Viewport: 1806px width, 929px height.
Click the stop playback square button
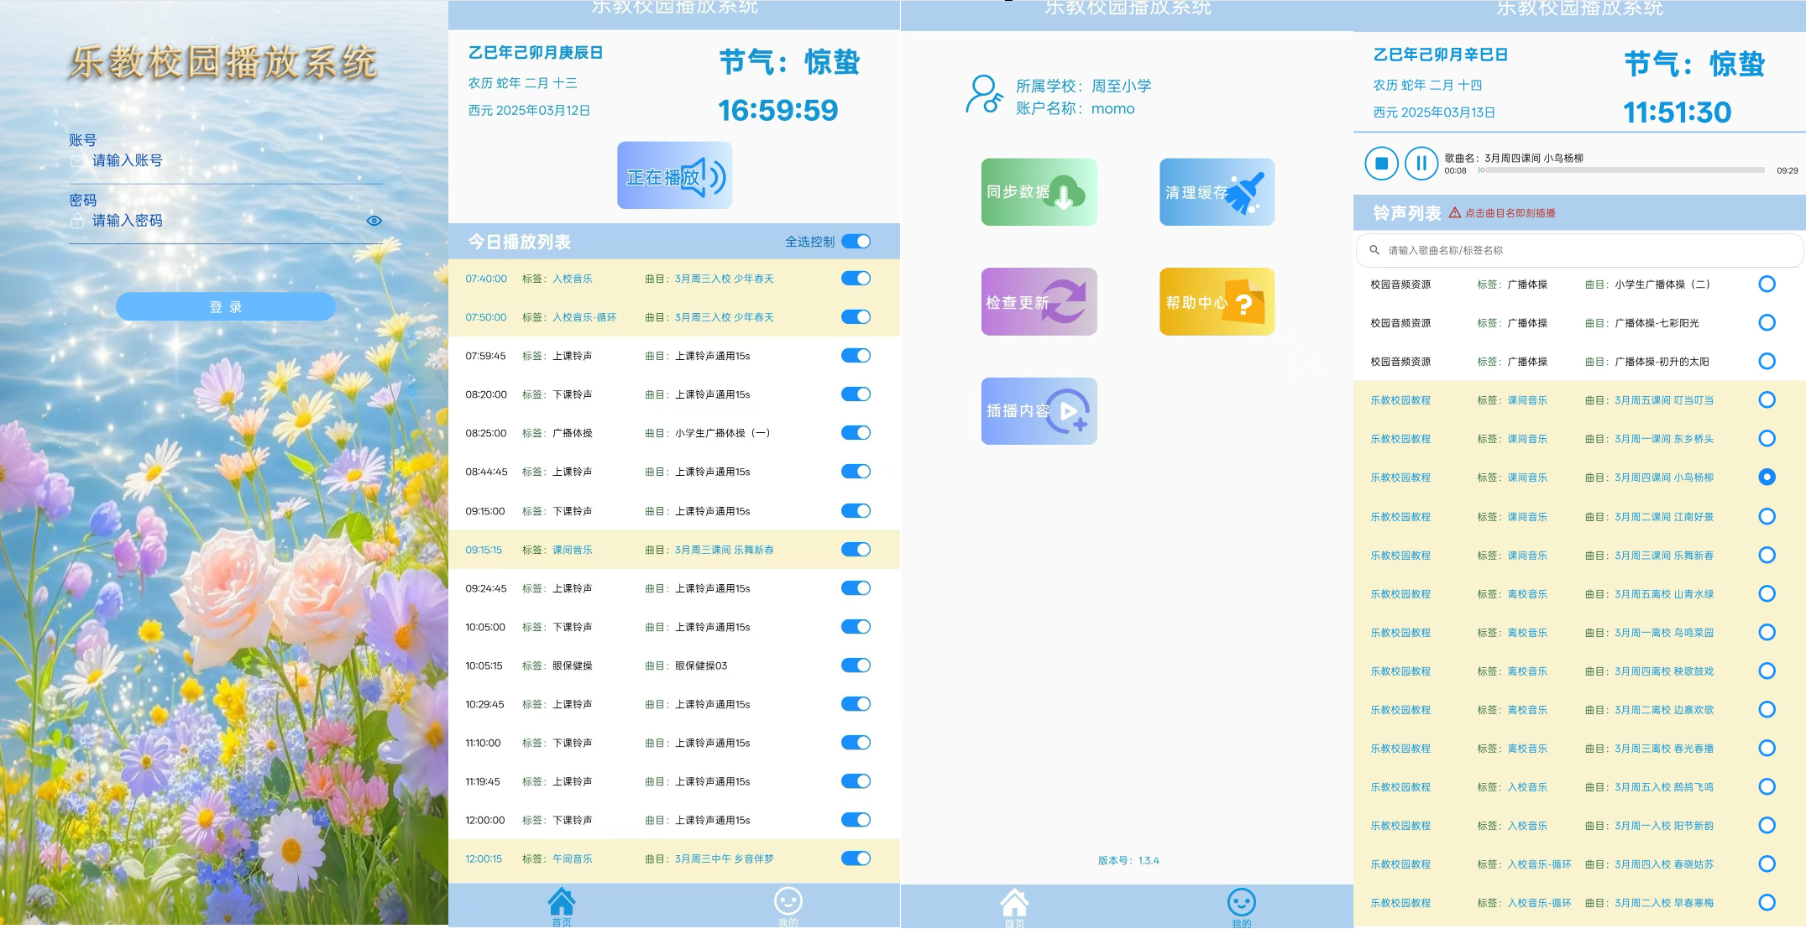1381,164
